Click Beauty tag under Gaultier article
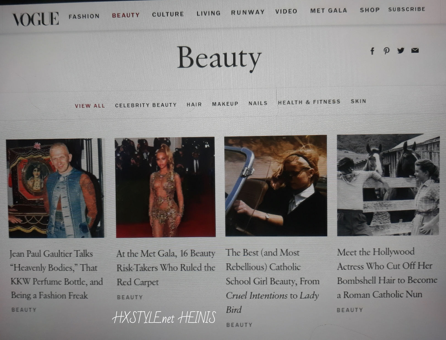Viewport: 446px width, 340px height. (24, 310)
